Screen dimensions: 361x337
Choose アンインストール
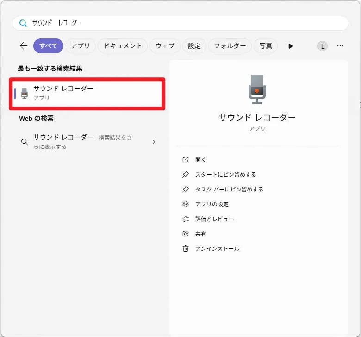(218, 248)
